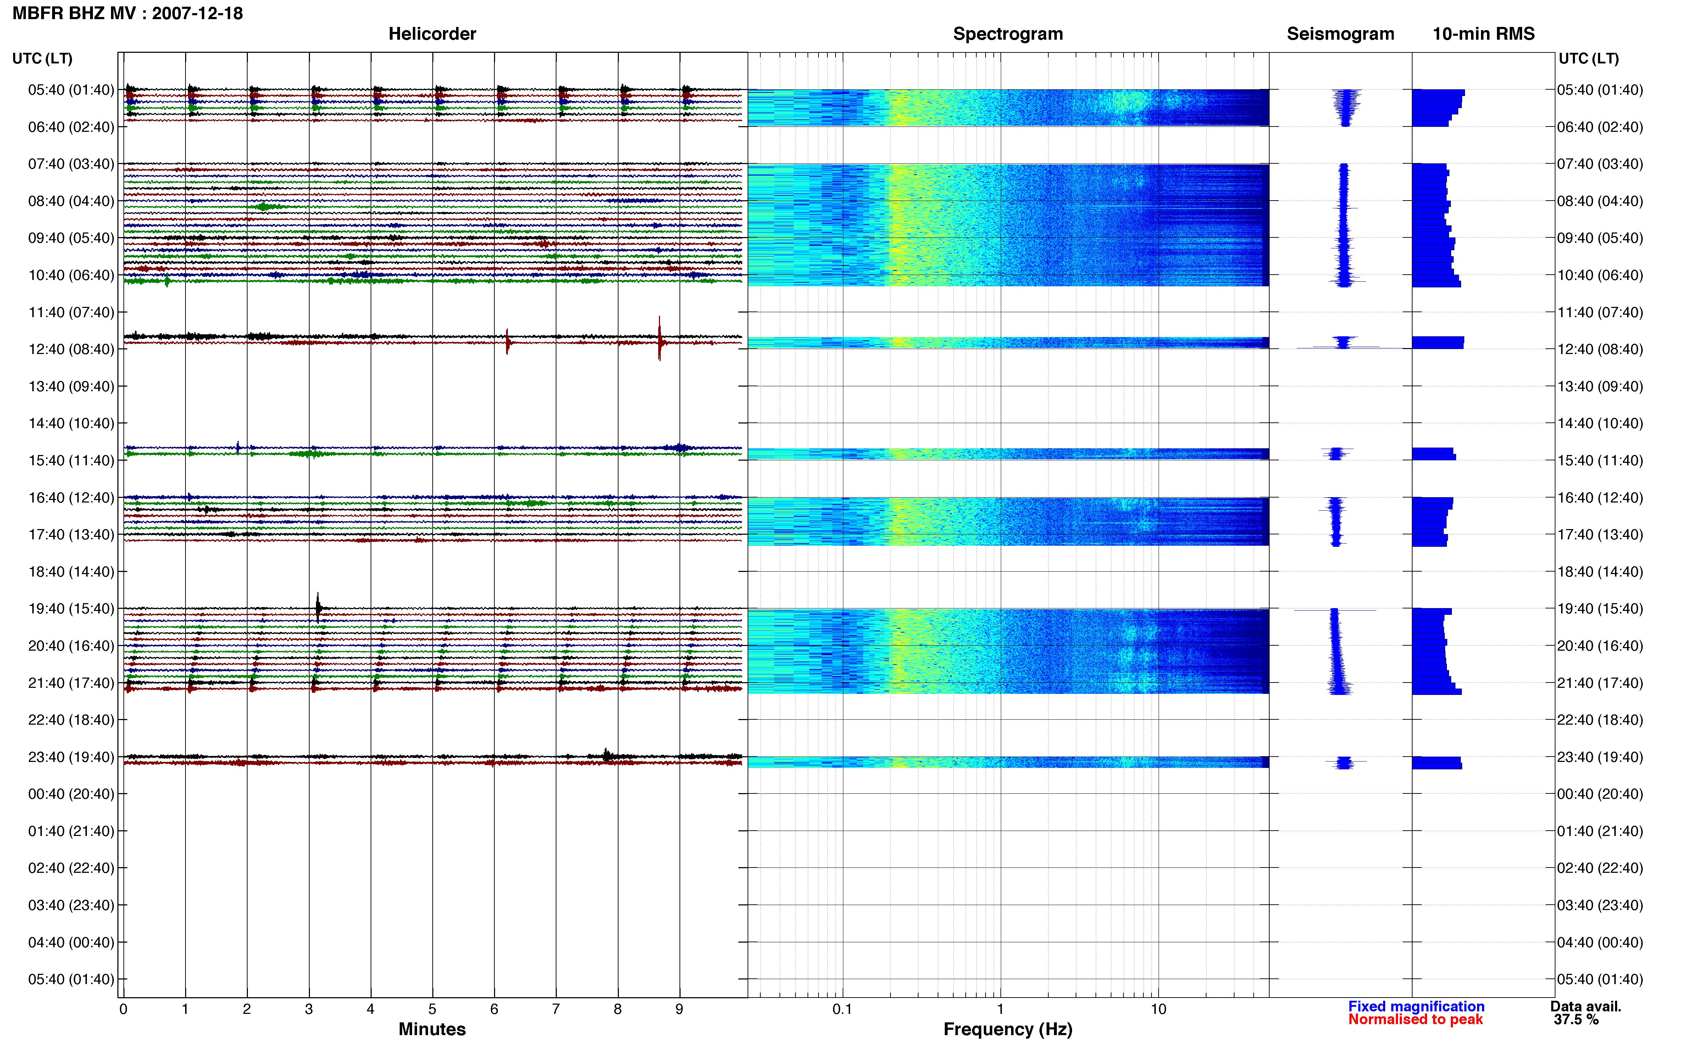Click the large red spike near minute 8.7

(x=659, y=339)
